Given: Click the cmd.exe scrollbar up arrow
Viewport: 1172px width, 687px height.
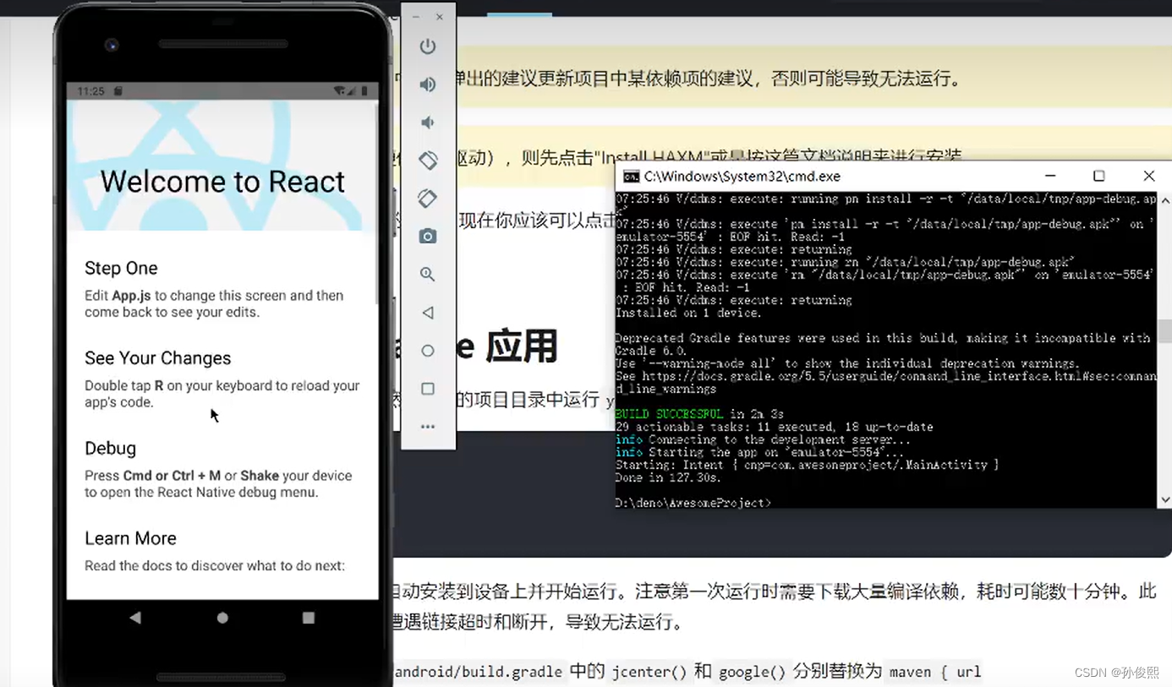Looking at the screenshot, I should tap(1165, 200).
